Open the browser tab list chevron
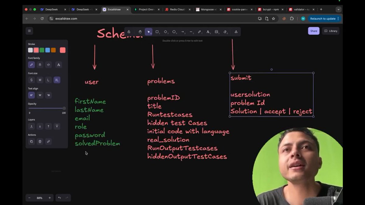The height and width of the screenshot is (205, 365). (x=338, y=9)
